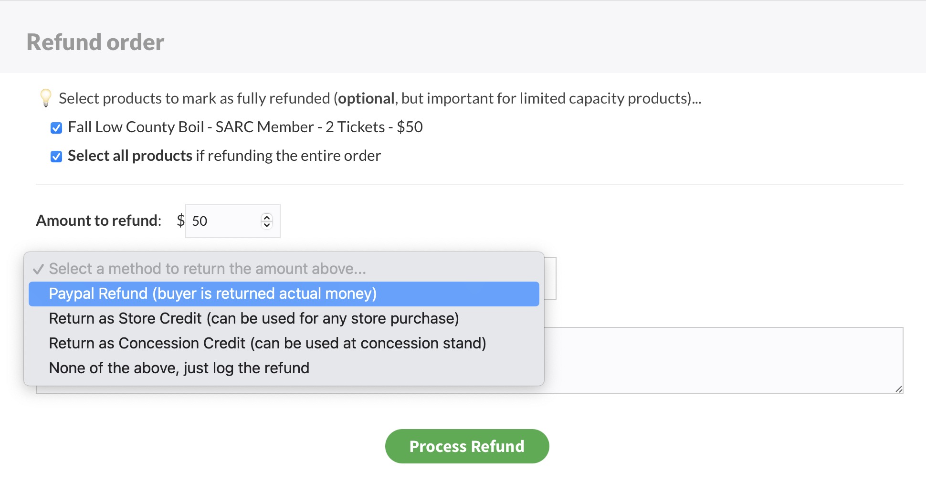Keep the "Select a method" placeholder option
The height and width of the screenshot is (483, 926).
(x=207, y=269)
